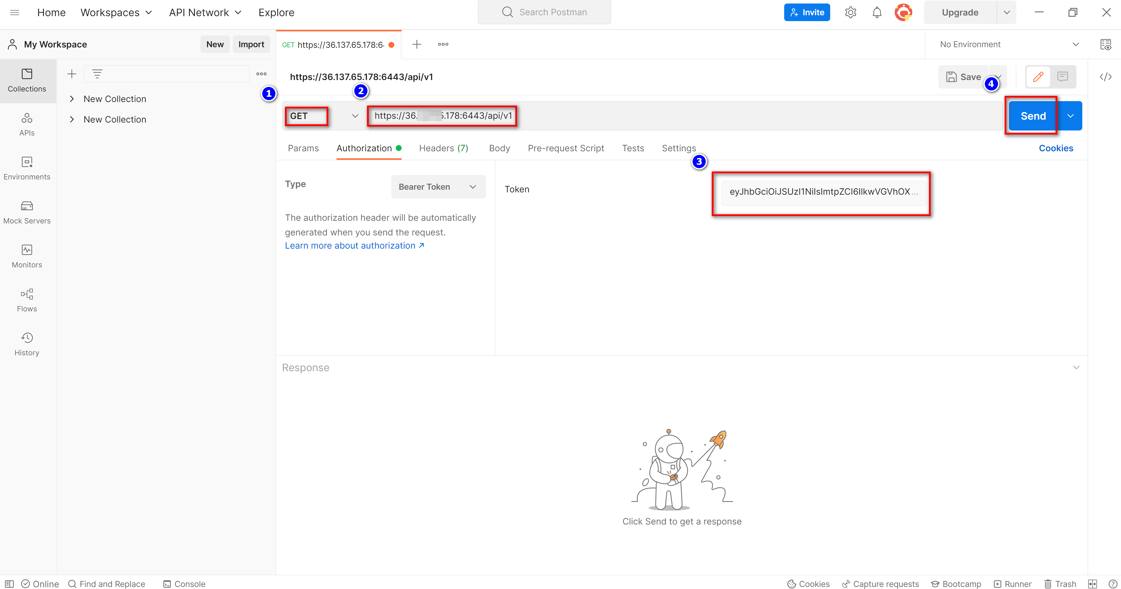The height and width of the screenshot is (589, 1121).
Task: Click the Send button
Action: pos(1033,116)
